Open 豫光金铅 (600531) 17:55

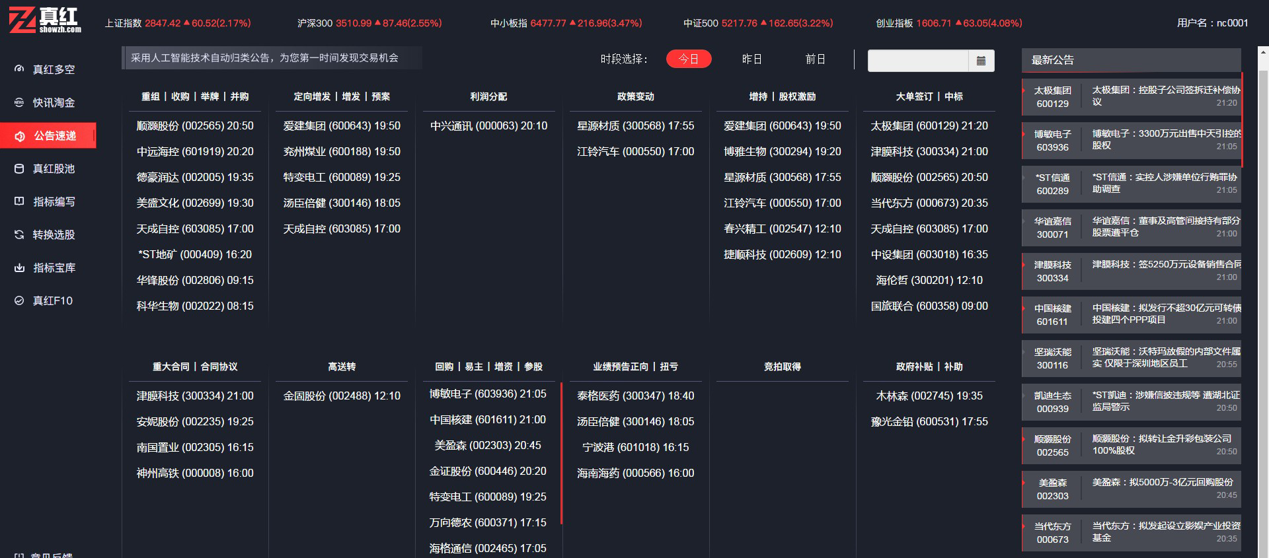tap(929, 421)
